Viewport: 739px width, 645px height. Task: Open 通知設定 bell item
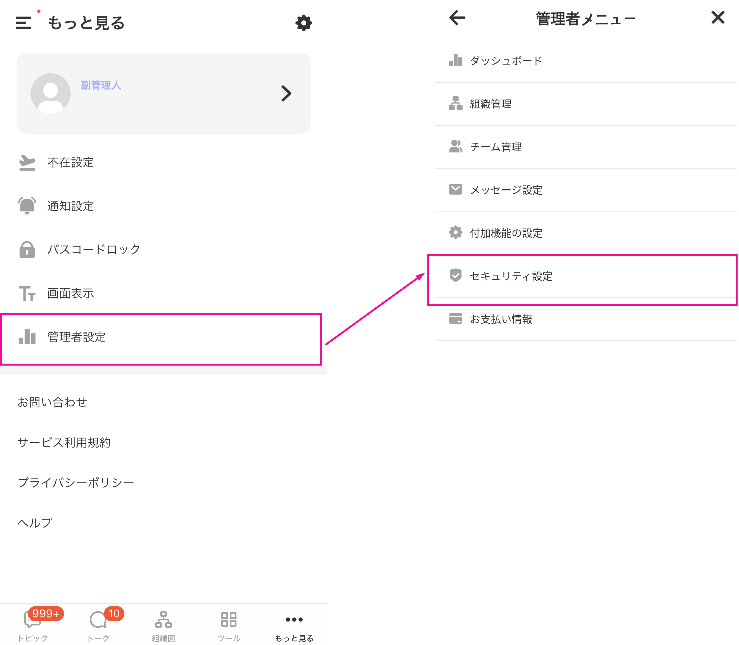tap(70, 206)
